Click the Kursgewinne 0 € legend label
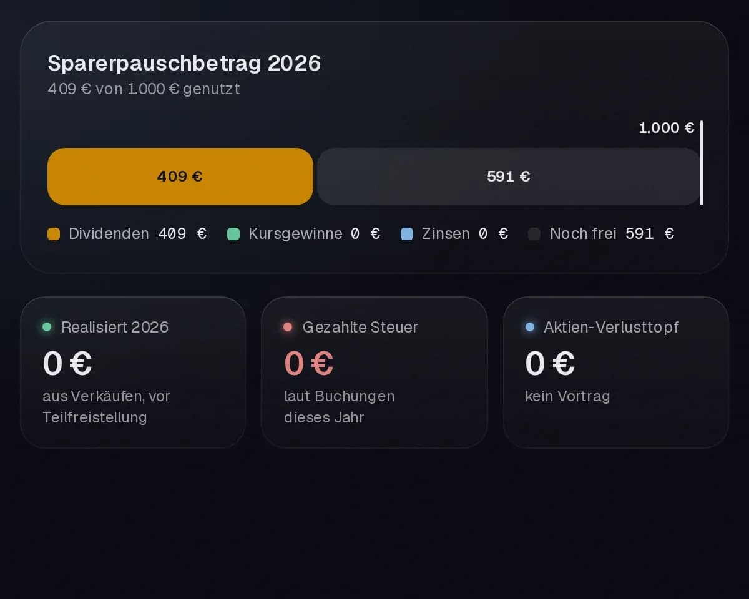 (314, 234)
